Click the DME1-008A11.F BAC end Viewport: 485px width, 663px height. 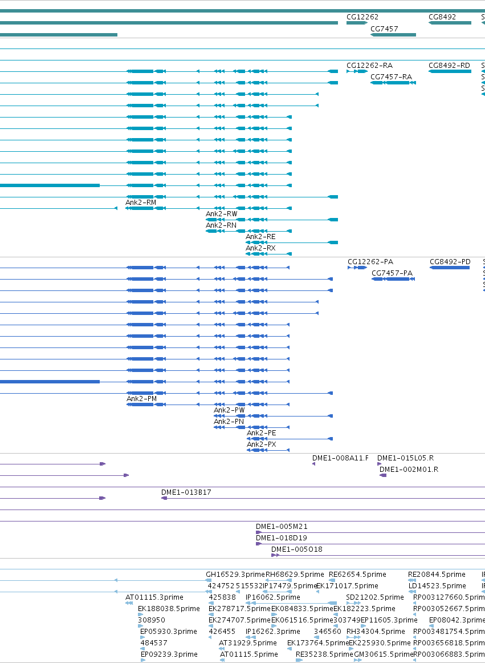[x=340, y=458]
